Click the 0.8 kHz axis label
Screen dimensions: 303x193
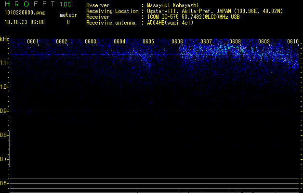pyautogui.click(x=3, y=135)
